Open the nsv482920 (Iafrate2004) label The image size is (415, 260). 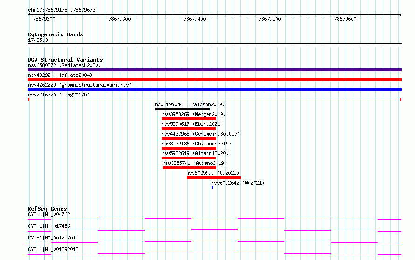(60, 75)
